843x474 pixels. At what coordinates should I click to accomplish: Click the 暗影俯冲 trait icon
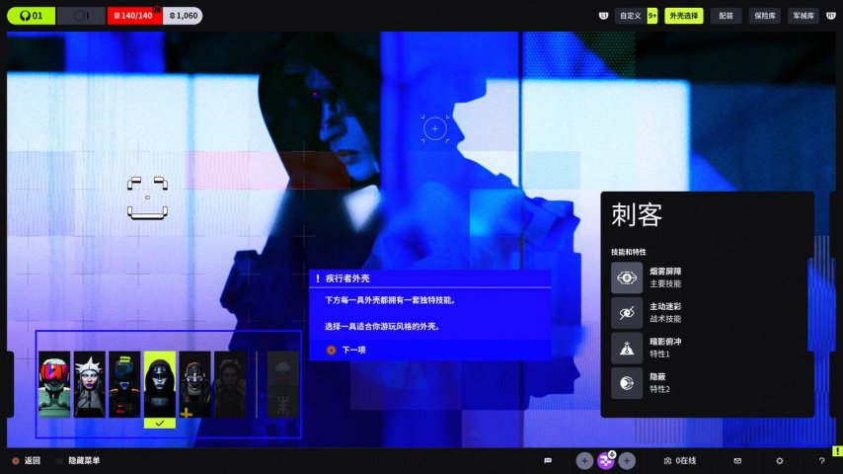[627, 348]
